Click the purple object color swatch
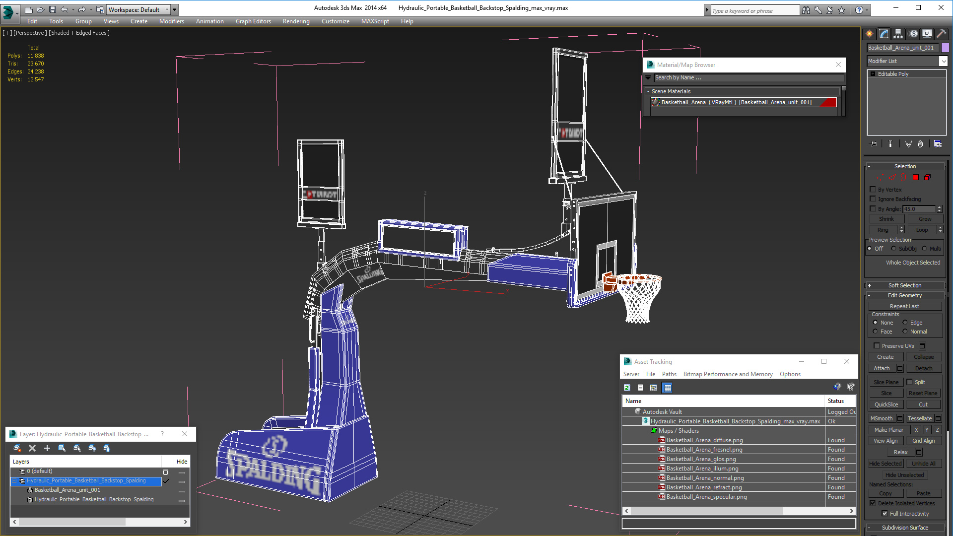The image size is (953, 536). click(x=945, y=48)
